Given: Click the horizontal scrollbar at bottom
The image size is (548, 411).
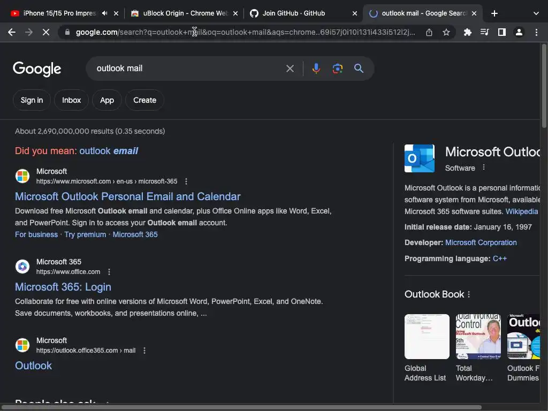Looking at the screenshot, I should click(x=242, y=407).
